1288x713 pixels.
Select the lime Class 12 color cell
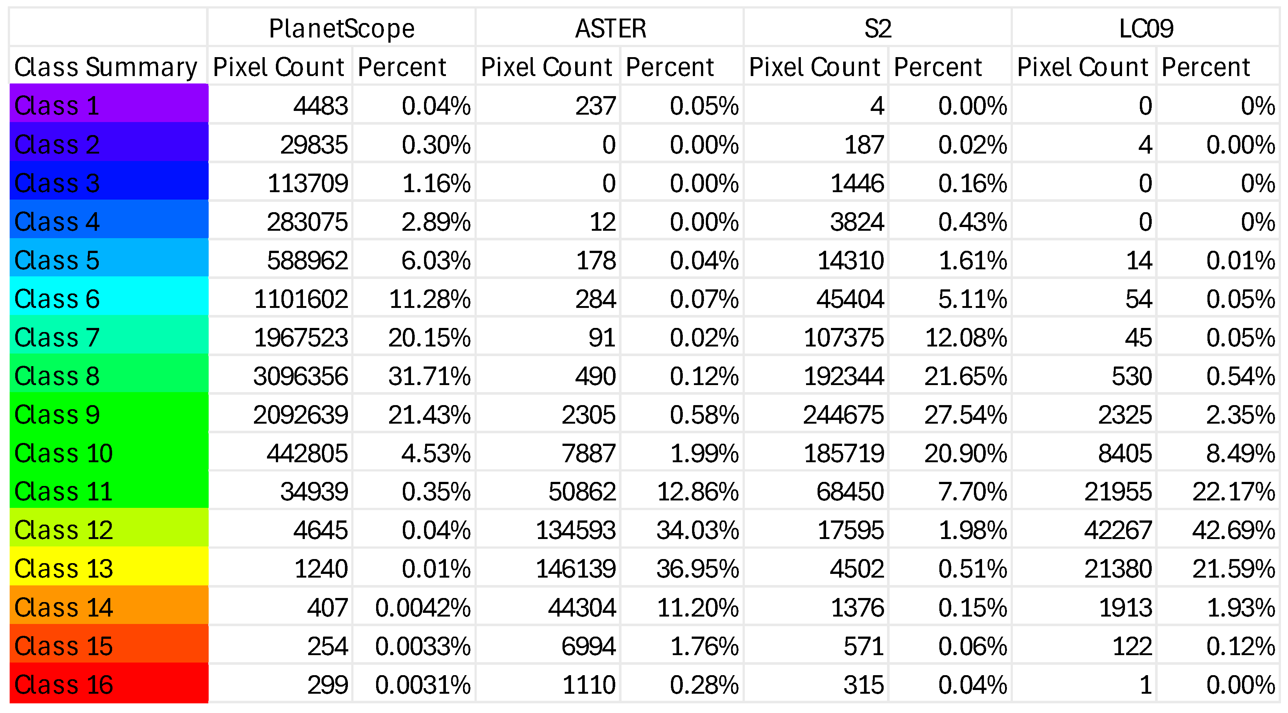pyautogui.click(x=108, y=530)
